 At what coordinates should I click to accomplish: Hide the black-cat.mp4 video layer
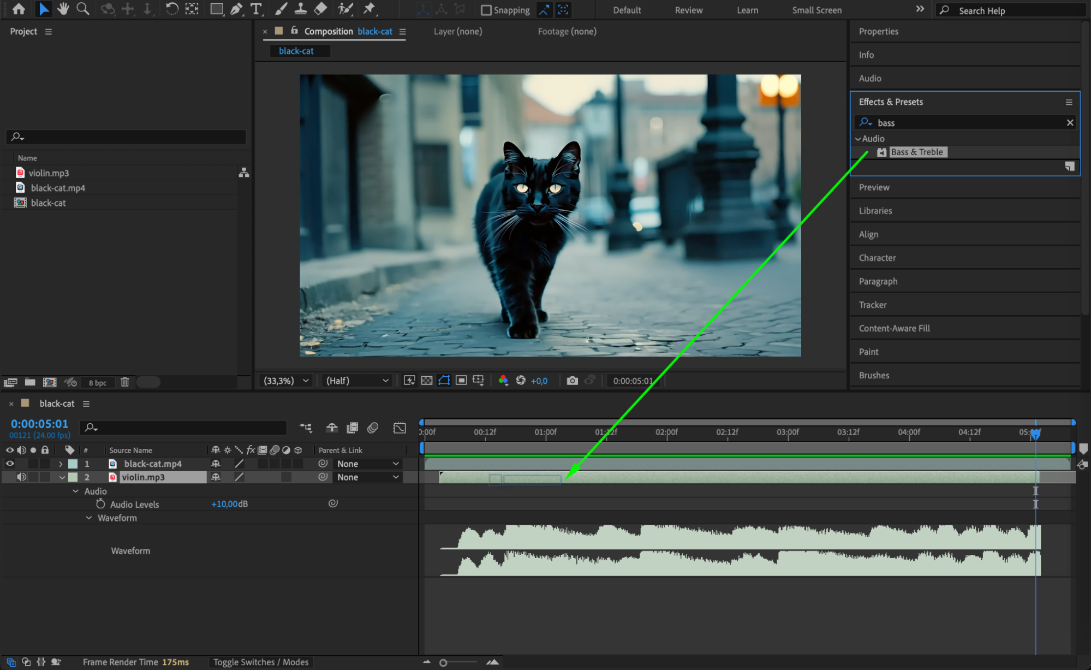[10, 464]
